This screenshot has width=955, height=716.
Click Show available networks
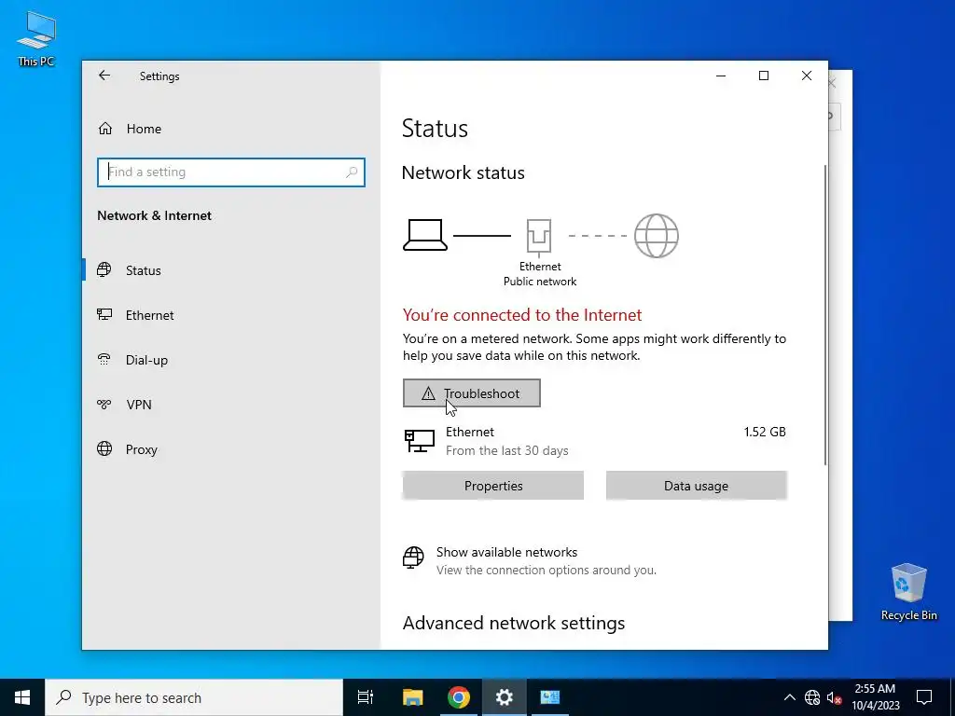(x=506, y=552)
